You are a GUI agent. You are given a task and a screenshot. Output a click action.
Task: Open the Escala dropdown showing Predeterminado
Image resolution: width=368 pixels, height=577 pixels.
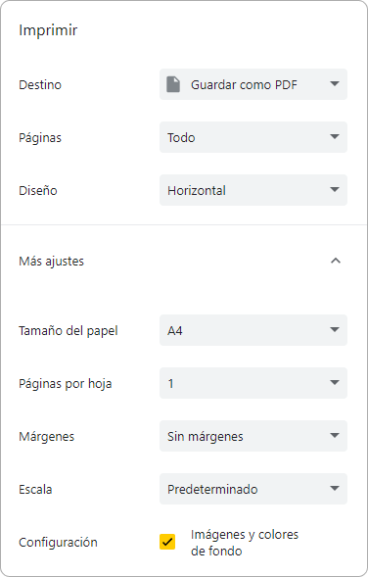click(x=253, y=489)
